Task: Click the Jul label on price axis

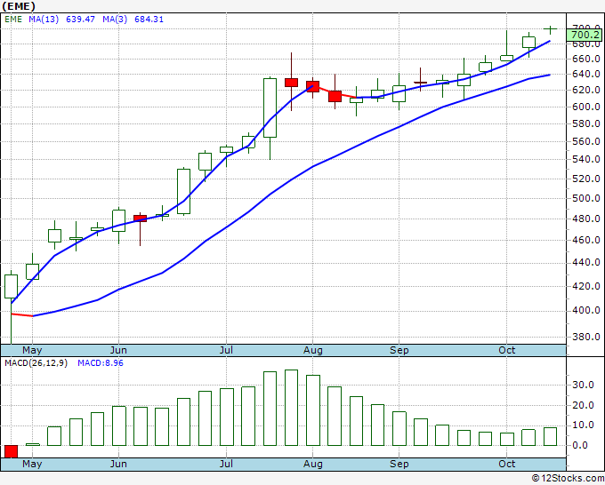Action: point(226,350)
